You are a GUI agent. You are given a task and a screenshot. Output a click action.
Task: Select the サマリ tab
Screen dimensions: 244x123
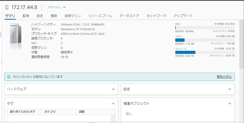(x=10, y=16)
